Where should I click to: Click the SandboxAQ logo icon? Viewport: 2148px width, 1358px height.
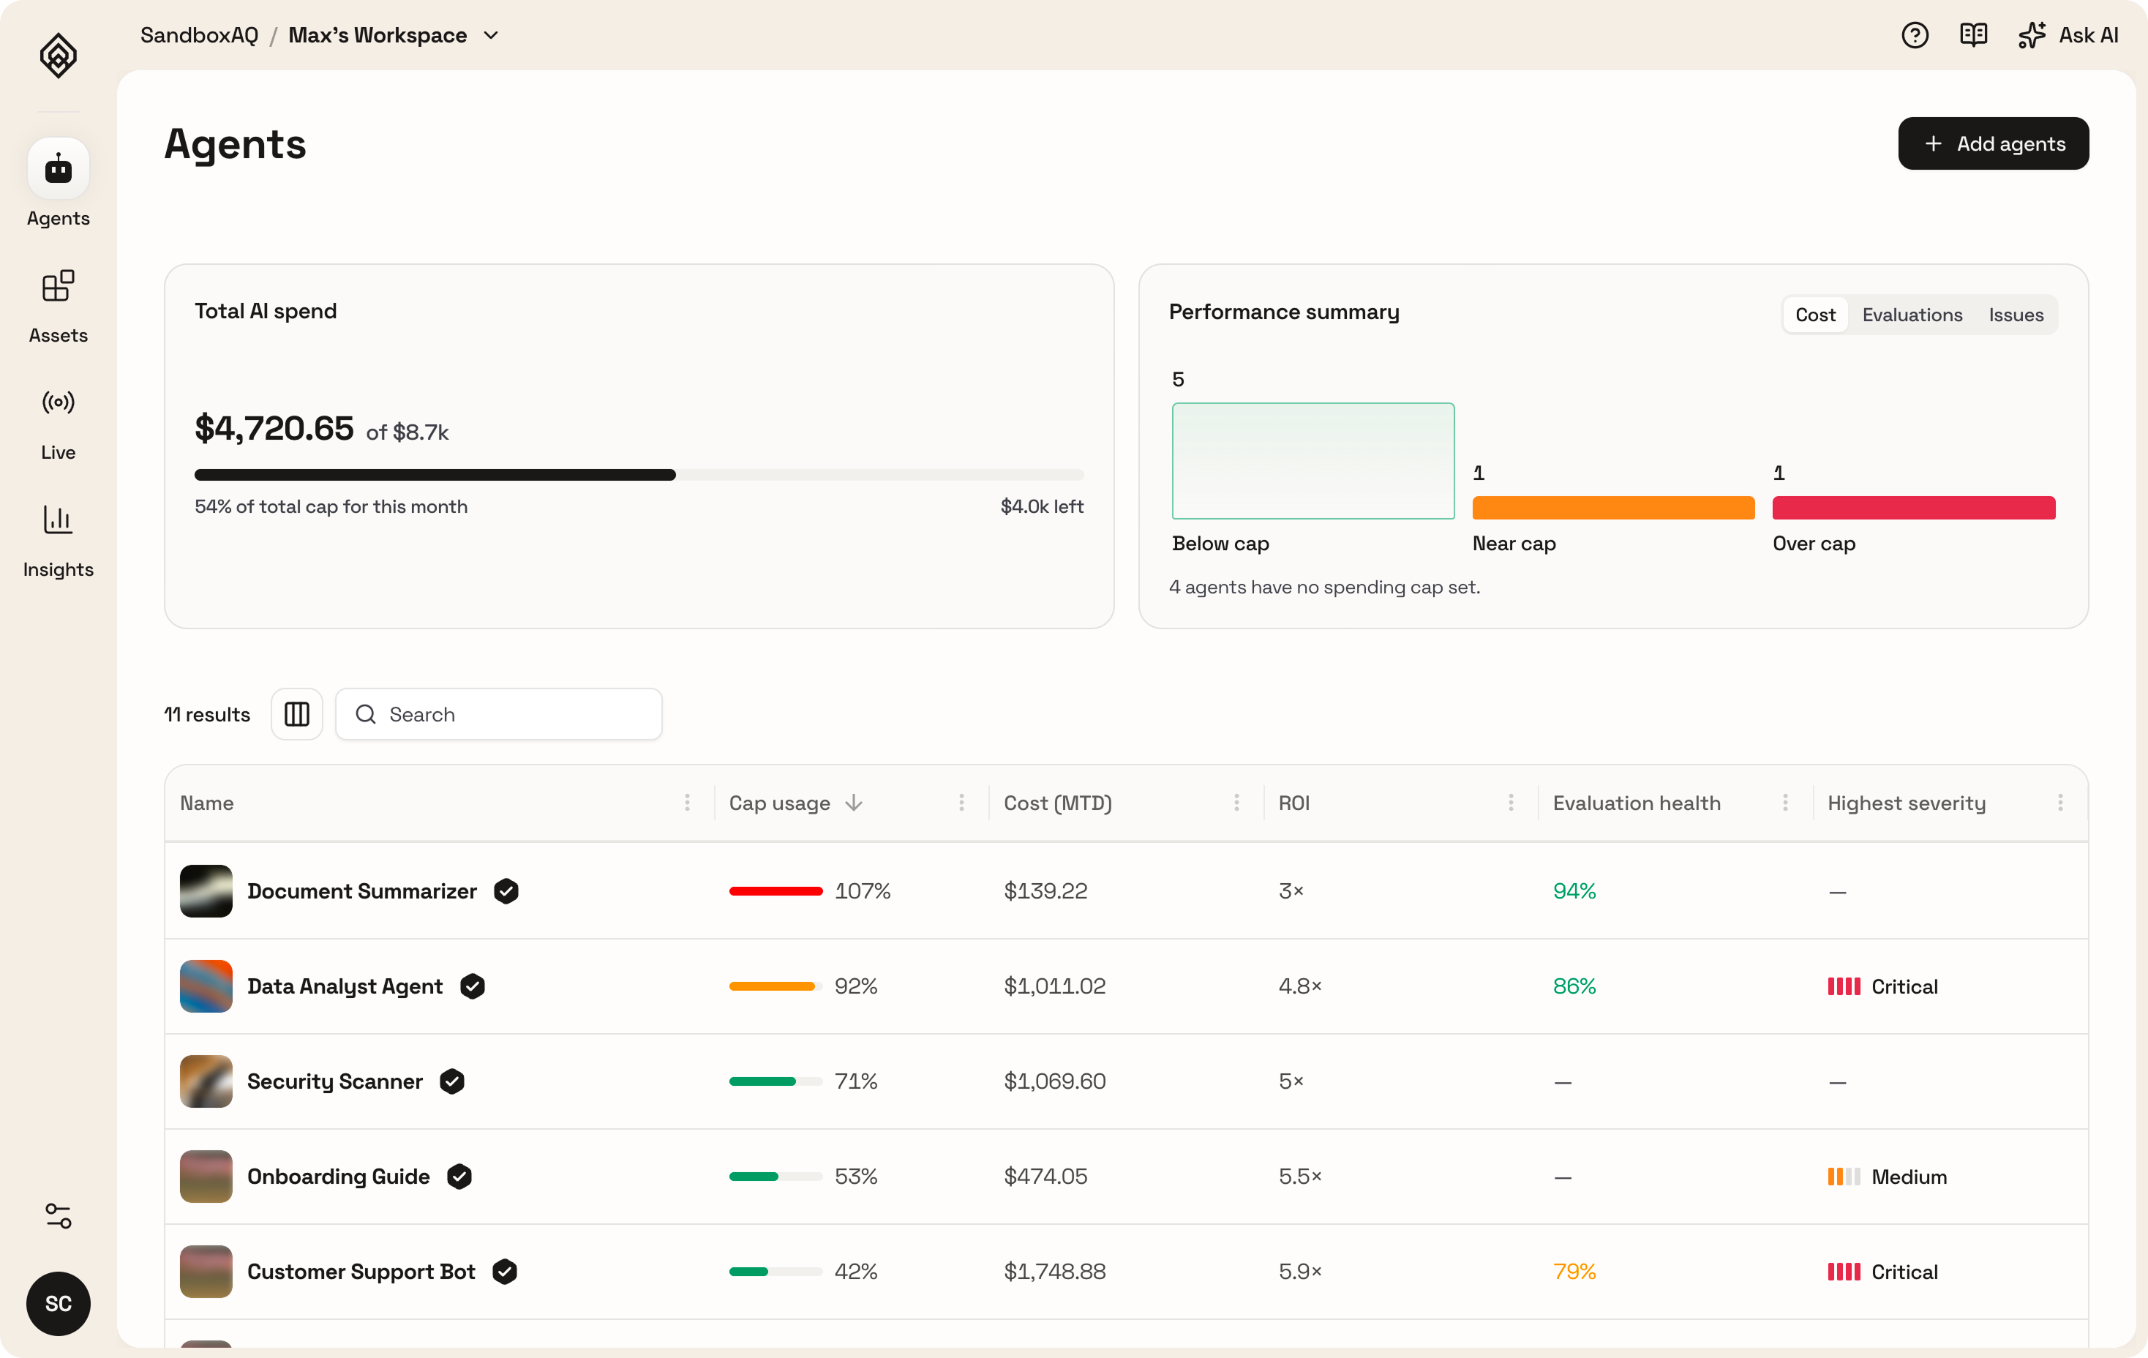(x=58, y=56)
